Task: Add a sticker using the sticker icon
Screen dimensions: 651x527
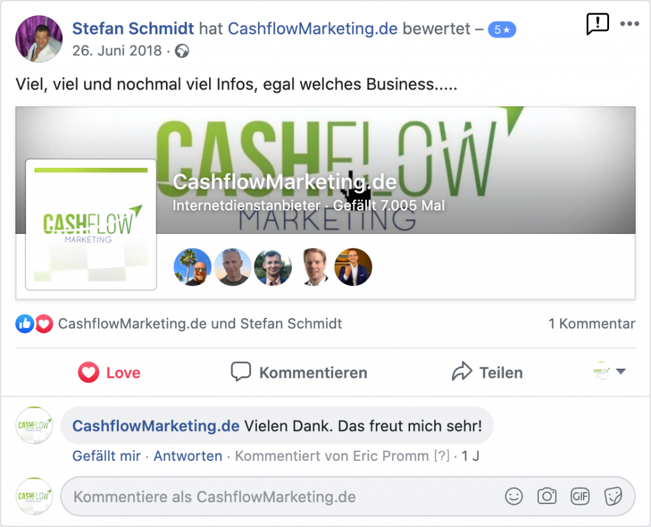Action: [x=613, y=496]
